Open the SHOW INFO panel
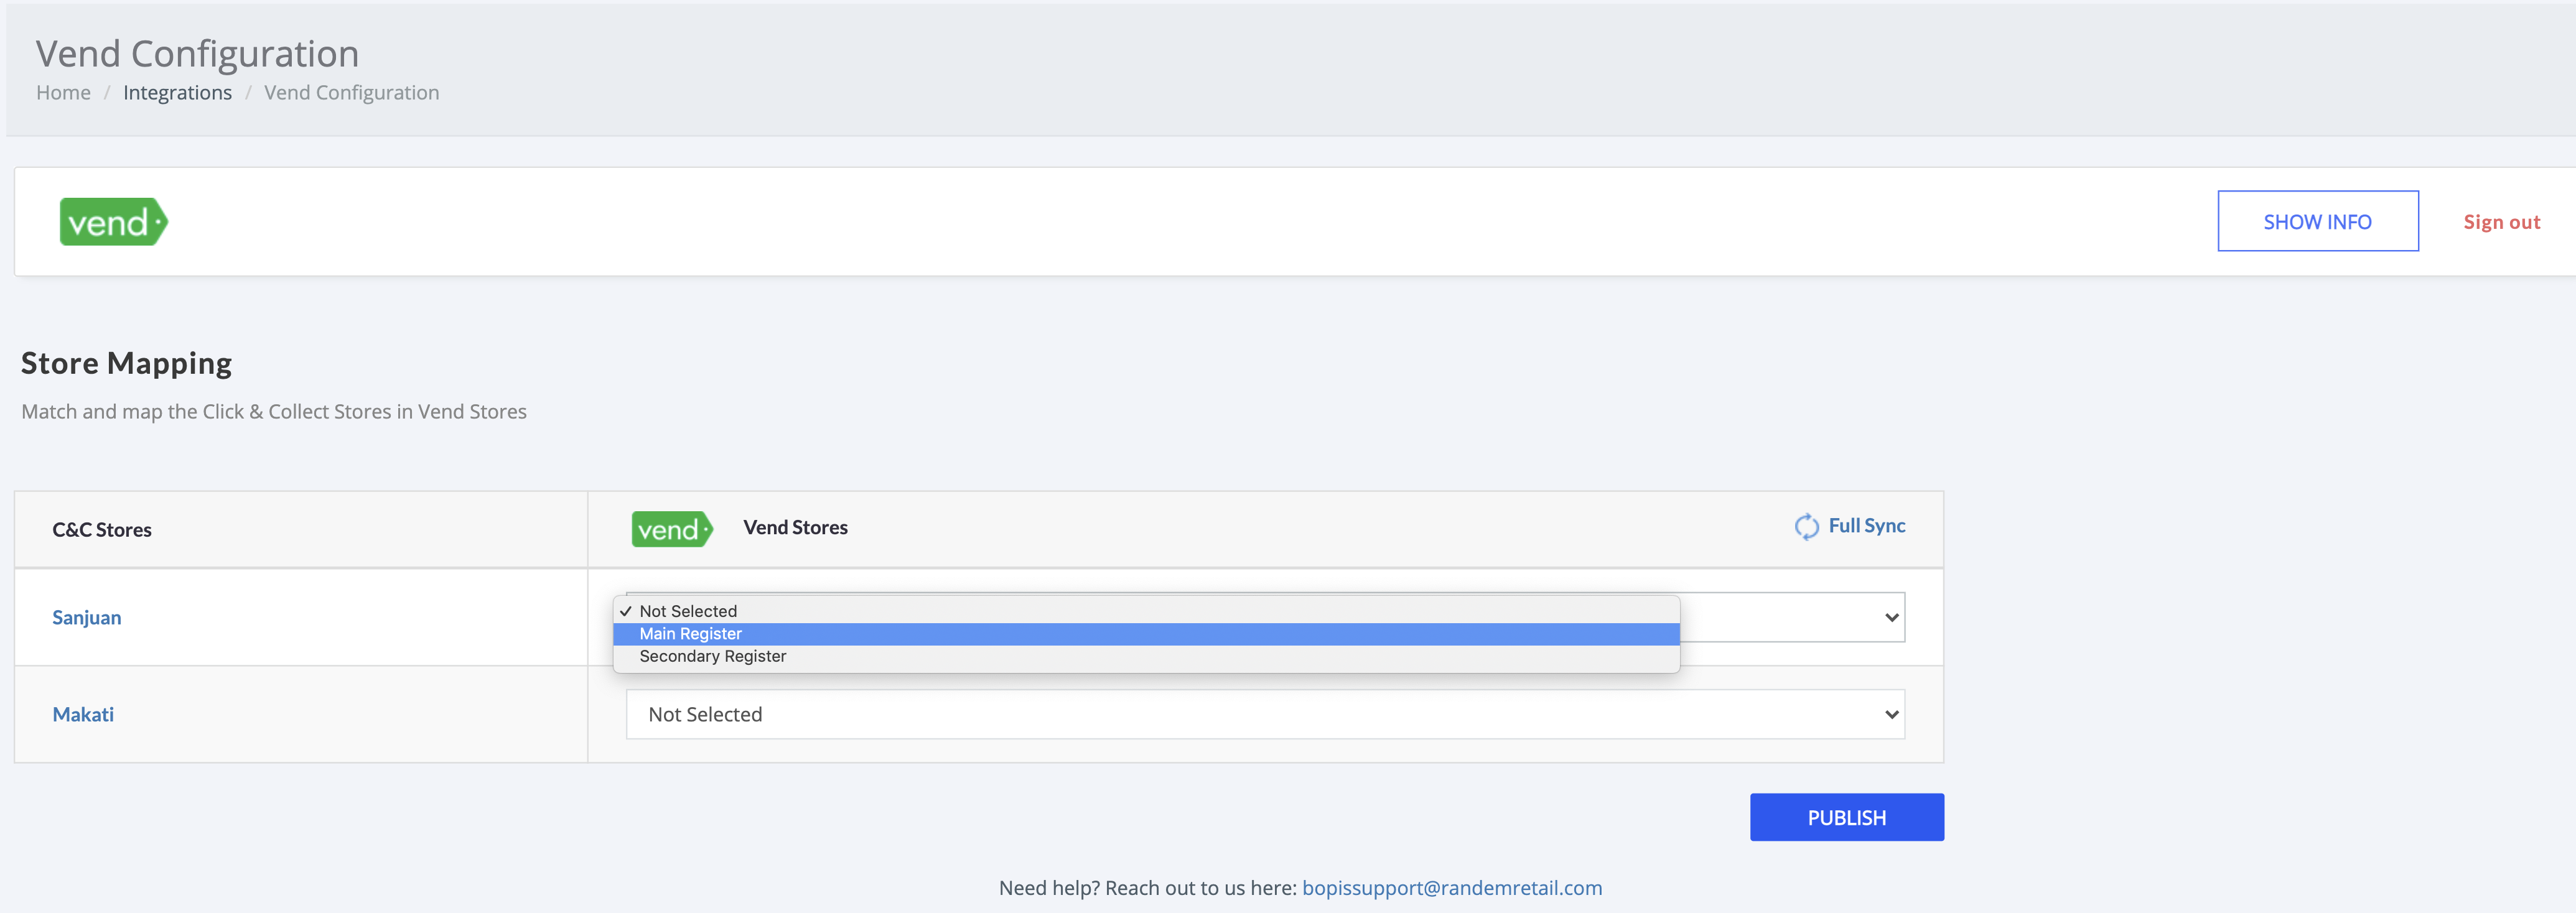Screen dimensions: 2576x913 click(2317, 221)
